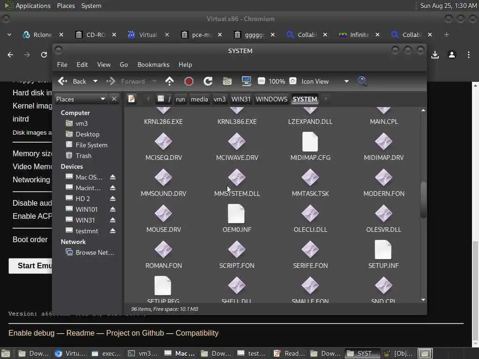The width and height of the screenshot is (479, 359).
Task: Select the MODERN.FON file icon
Action: click(x=384, y=178)
